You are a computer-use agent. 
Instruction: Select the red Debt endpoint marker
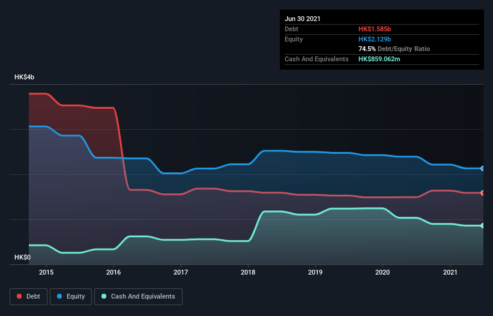tap(483, 193)
